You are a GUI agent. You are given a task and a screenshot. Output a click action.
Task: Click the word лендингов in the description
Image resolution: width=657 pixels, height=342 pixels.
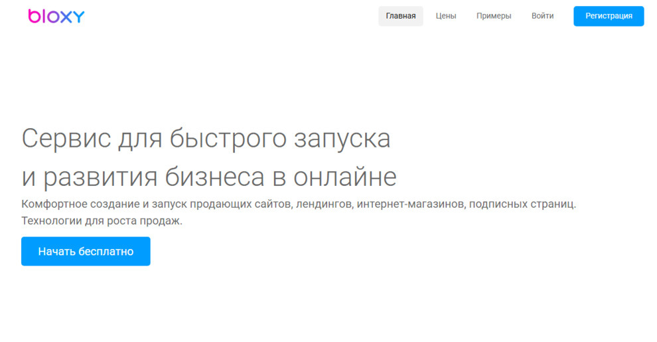coord(325,204)
